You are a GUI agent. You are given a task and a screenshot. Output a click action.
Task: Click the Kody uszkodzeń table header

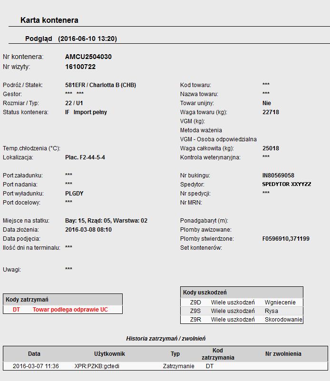(242, 293)
